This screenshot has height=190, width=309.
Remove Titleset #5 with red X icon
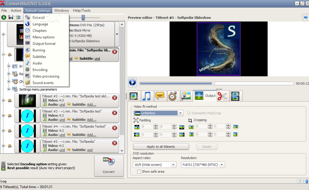tap(115, 143)
